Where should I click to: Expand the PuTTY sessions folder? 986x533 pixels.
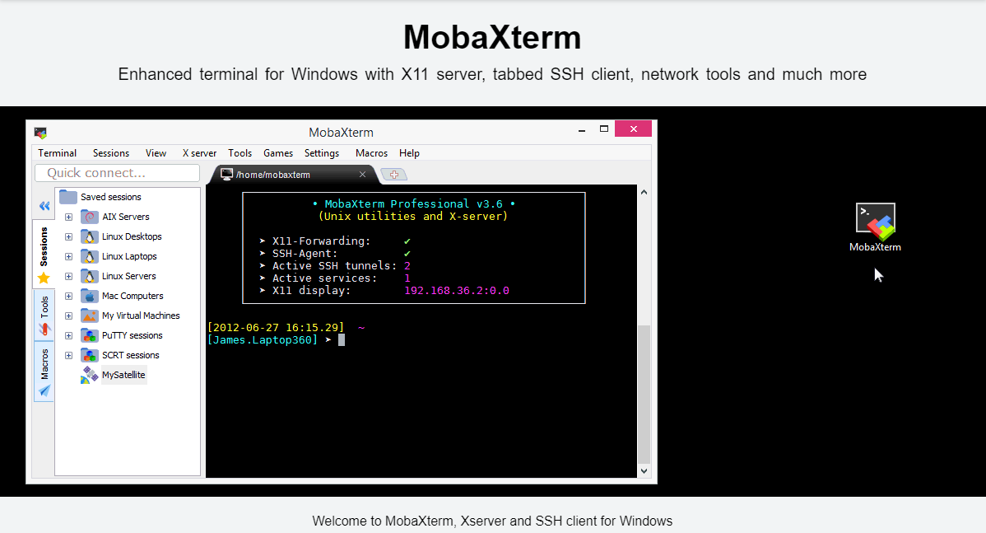(x=68, y=335)
